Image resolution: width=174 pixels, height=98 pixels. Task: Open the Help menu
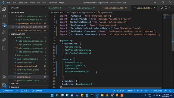click(x=61, y=2)
